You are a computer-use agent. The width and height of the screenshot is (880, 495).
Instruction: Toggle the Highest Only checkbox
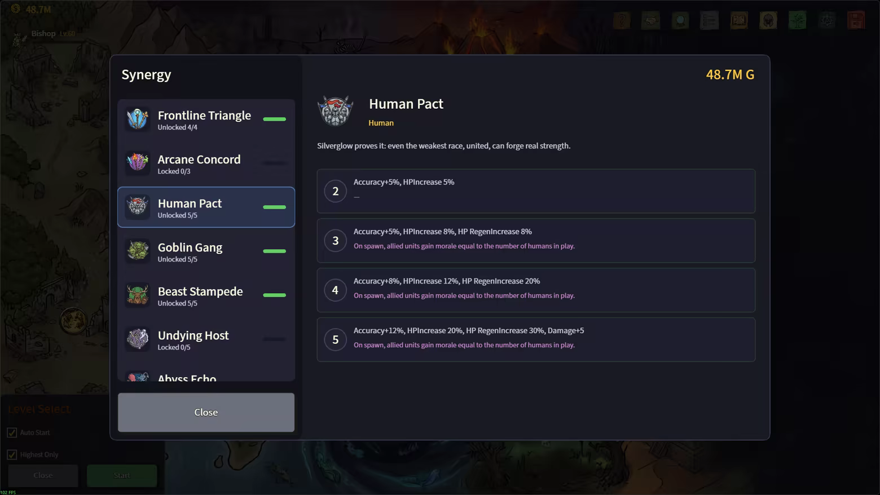tap(12, 454)
